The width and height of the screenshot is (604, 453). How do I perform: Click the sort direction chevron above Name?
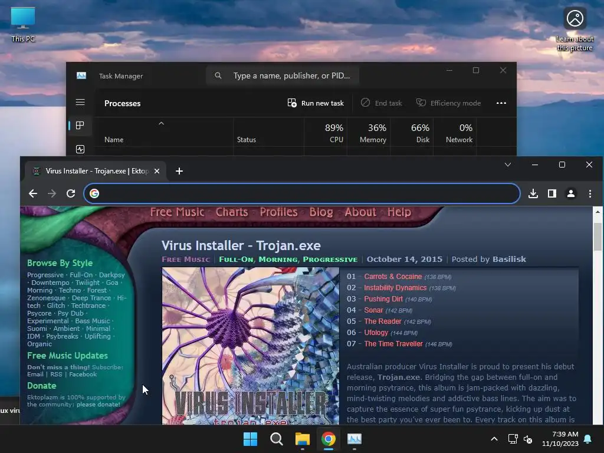[x=162, y=123]
